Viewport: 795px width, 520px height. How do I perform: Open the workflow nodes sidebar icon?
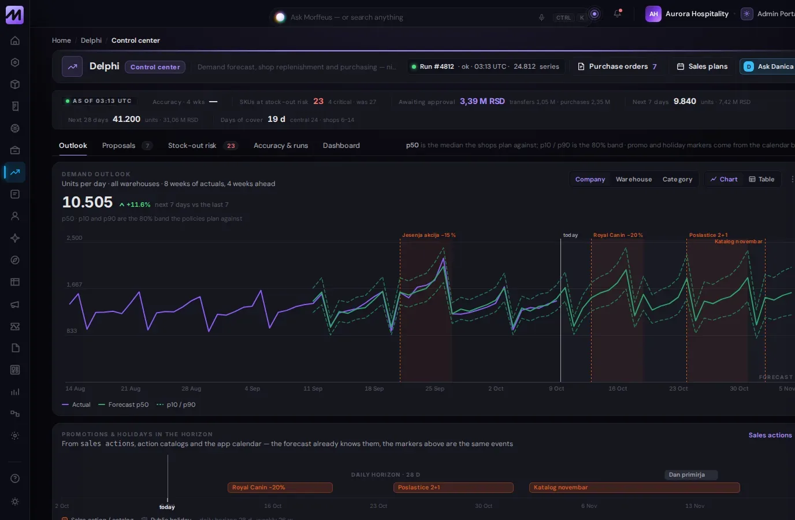click(15, 414)
